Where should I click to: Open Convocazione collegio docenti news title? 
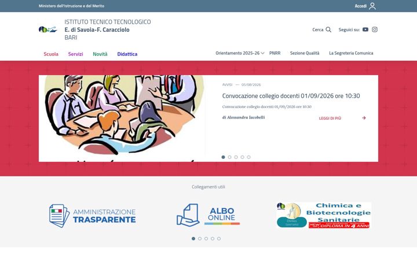tap(291, 96)
